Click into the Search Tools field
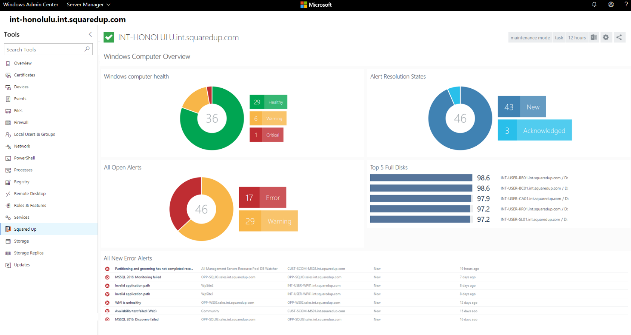 pos(45,49)
